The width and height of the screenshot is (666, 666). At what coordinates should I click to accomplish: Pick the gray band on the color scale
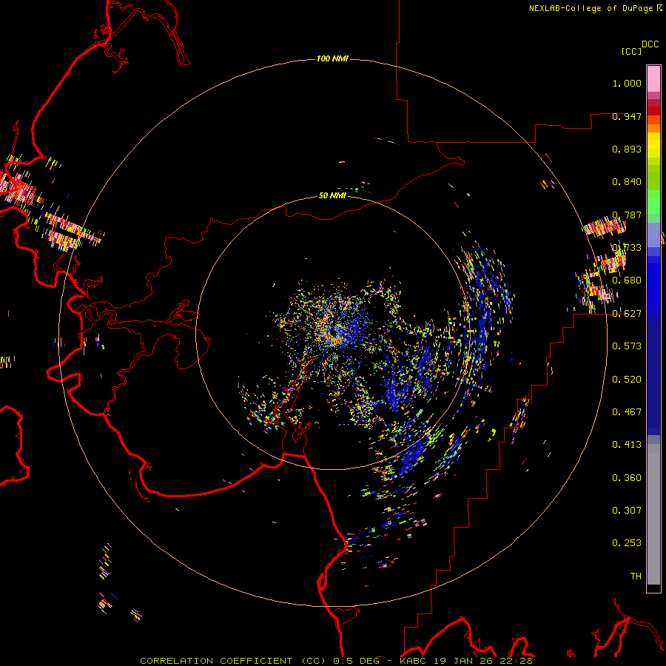pyautogui.click(x=653, y=514)
